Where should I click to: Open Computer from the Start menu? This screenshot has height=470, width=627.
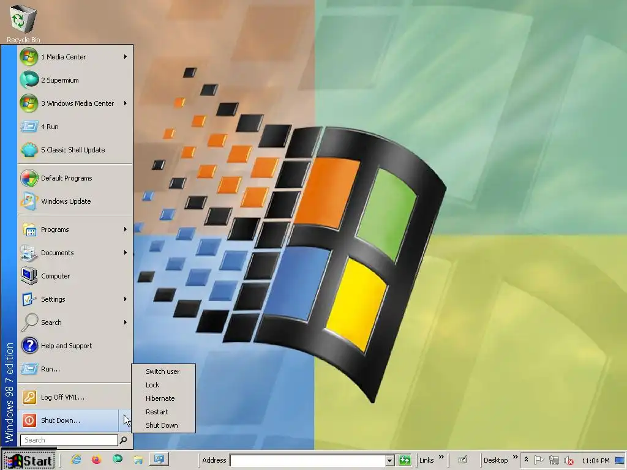tap(75, 276)
